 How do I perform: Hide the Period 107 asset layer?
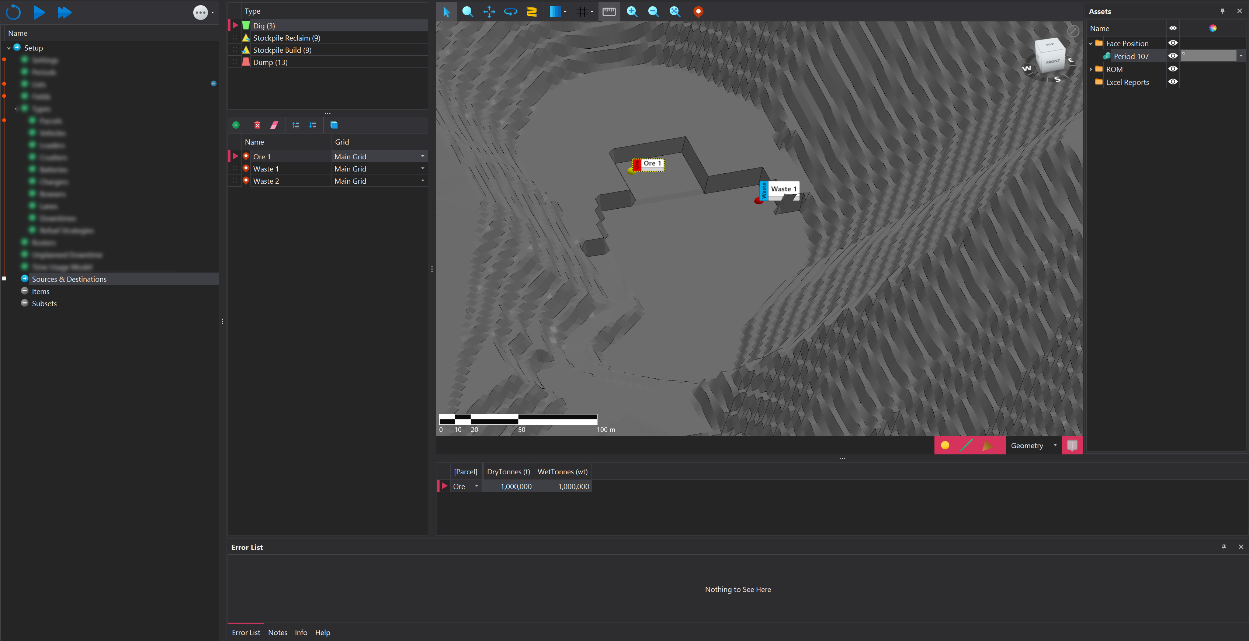point(1172,56)
